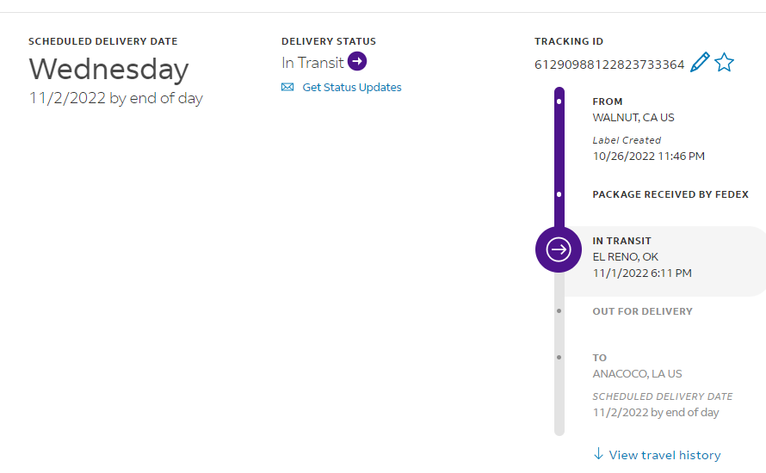Click the pencil edit icon beside tracking ID
The height and width of the screenshot is (473, 766).
tap(700, 63)
